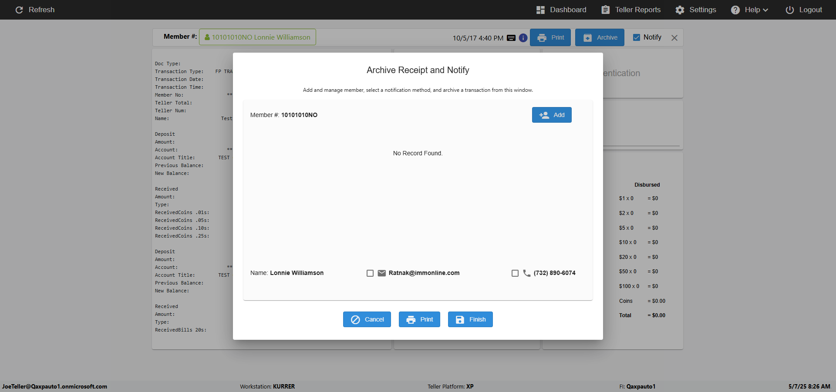Click the Refresh icon in top bar

[x=19, y=10]
